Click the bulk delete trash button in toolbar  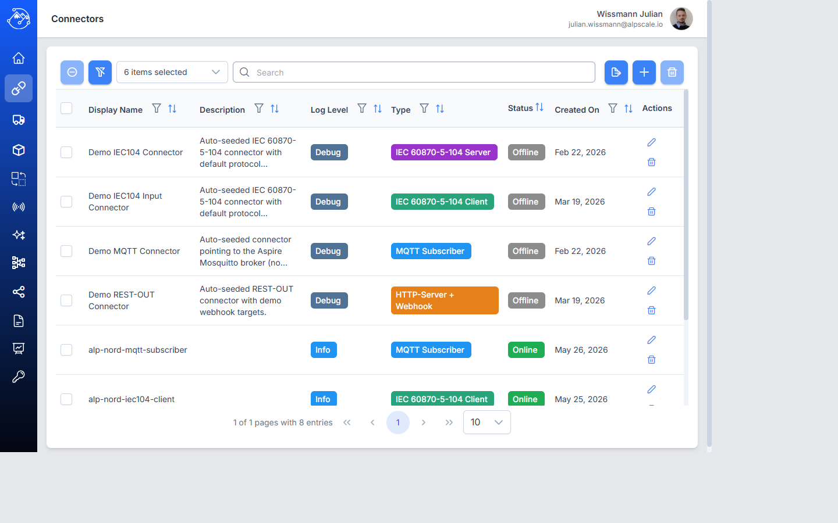672,72
